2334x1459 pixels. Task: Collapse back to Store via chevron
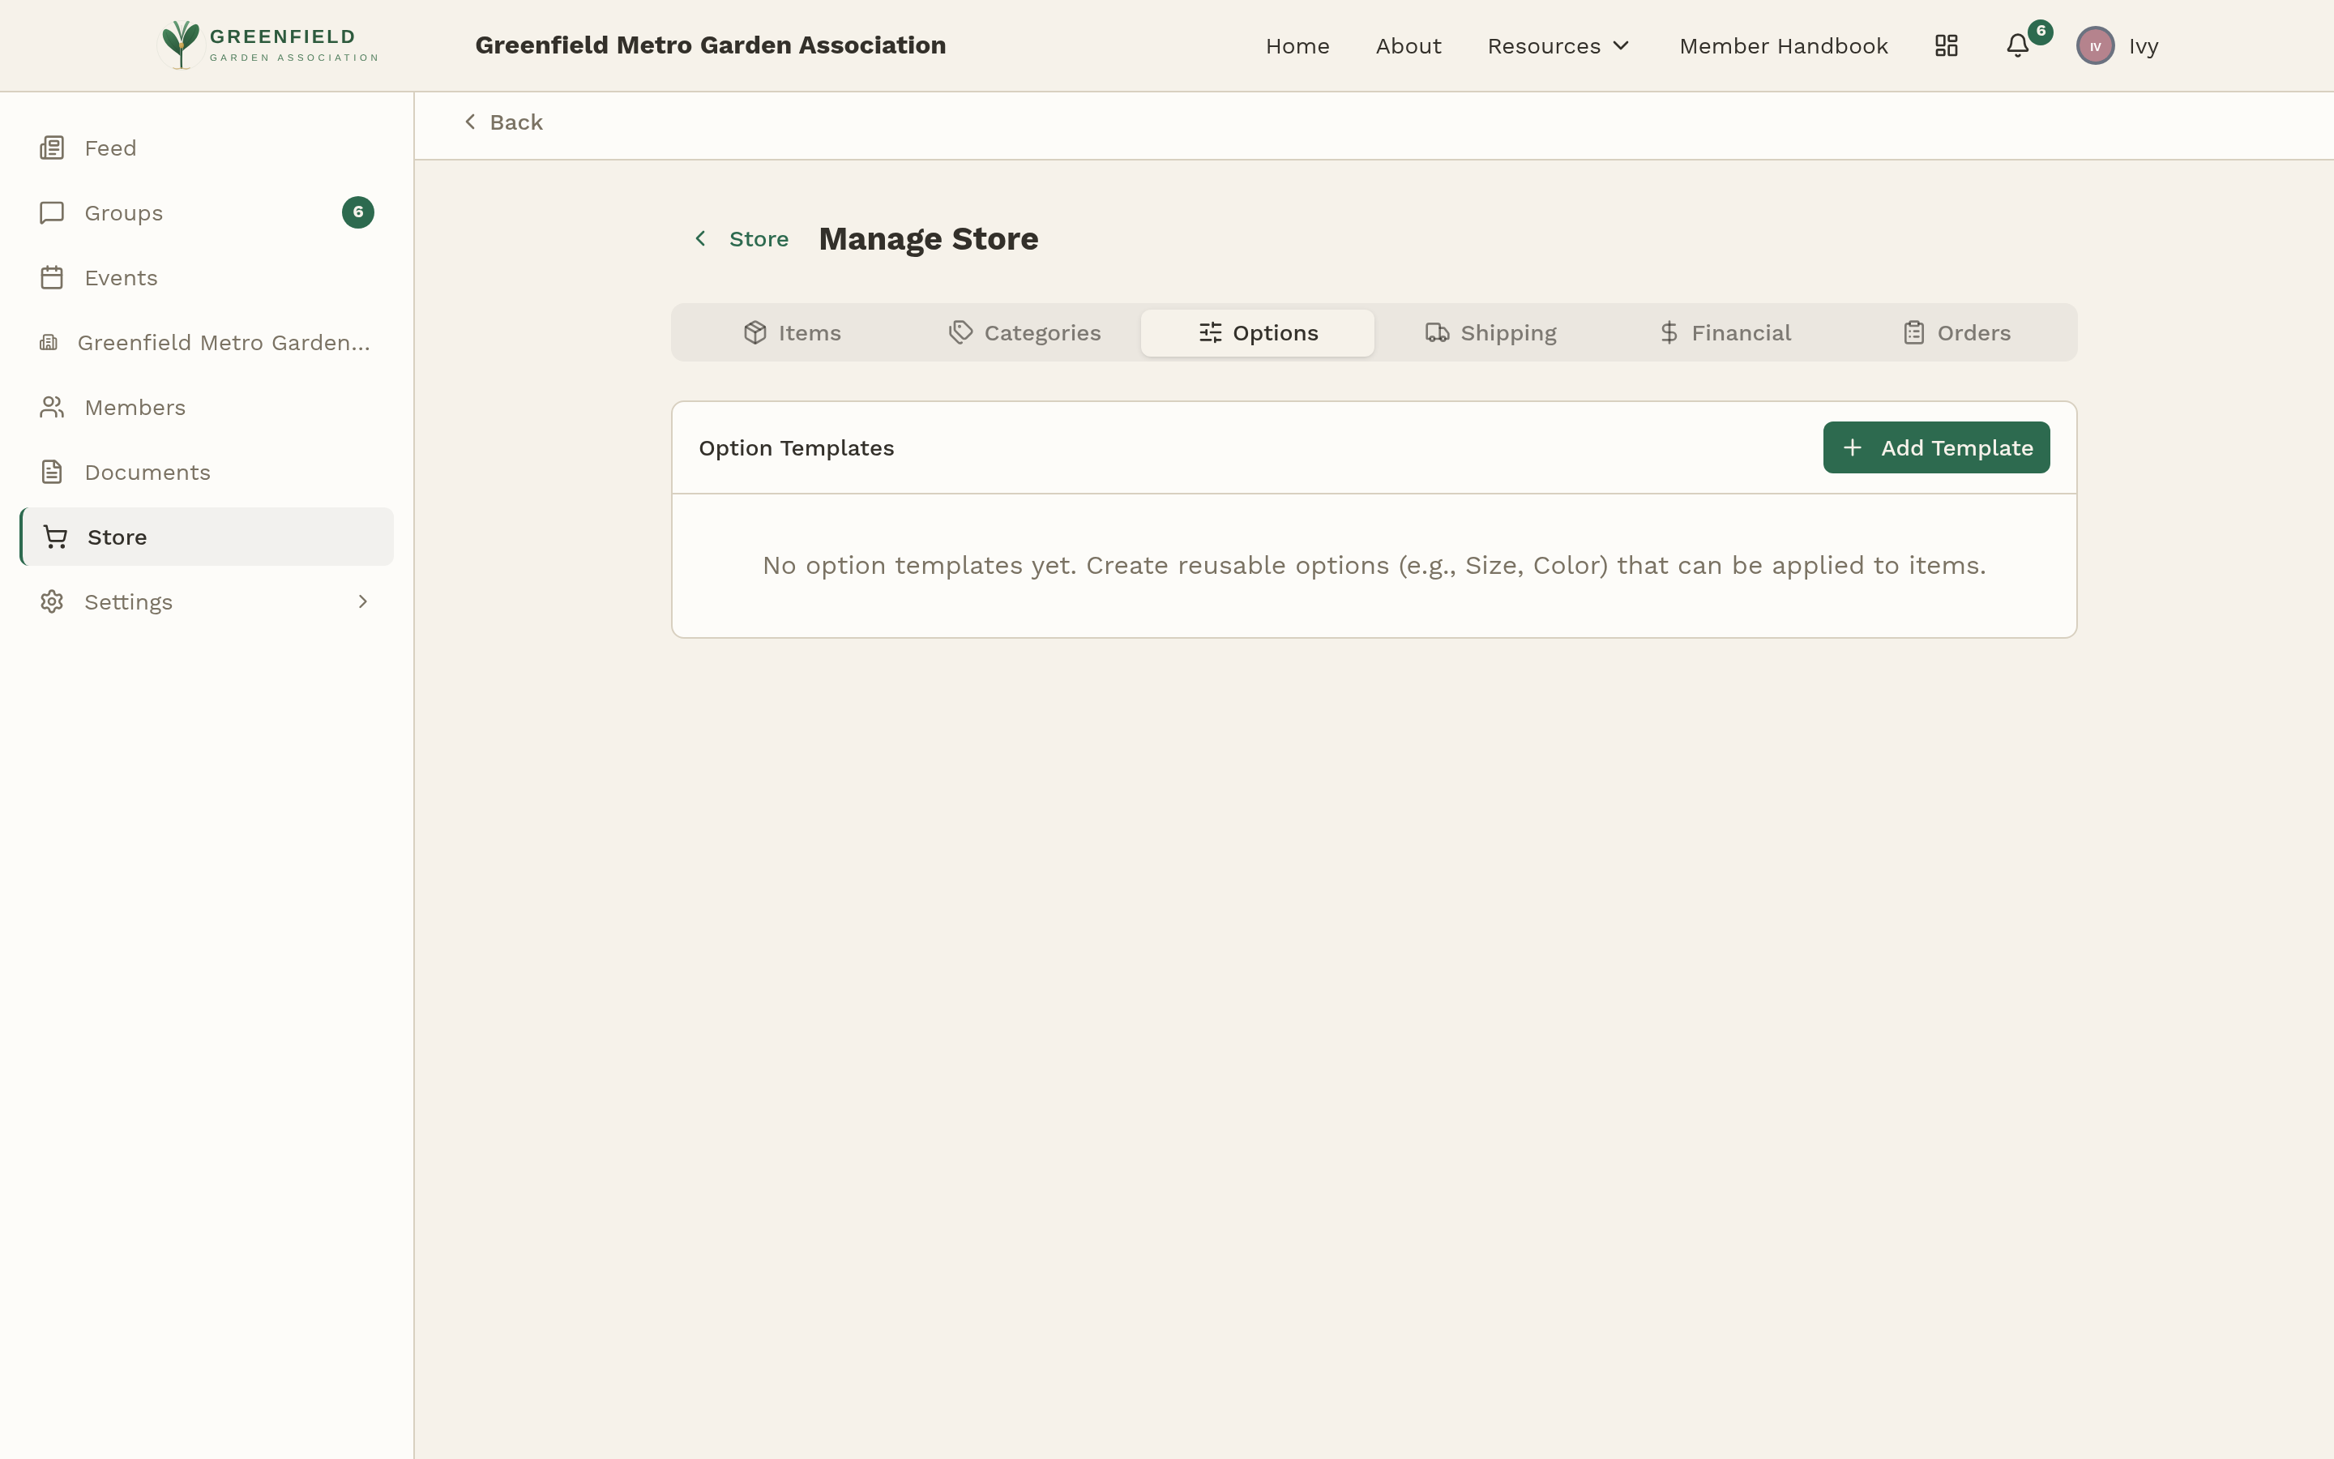701,238
